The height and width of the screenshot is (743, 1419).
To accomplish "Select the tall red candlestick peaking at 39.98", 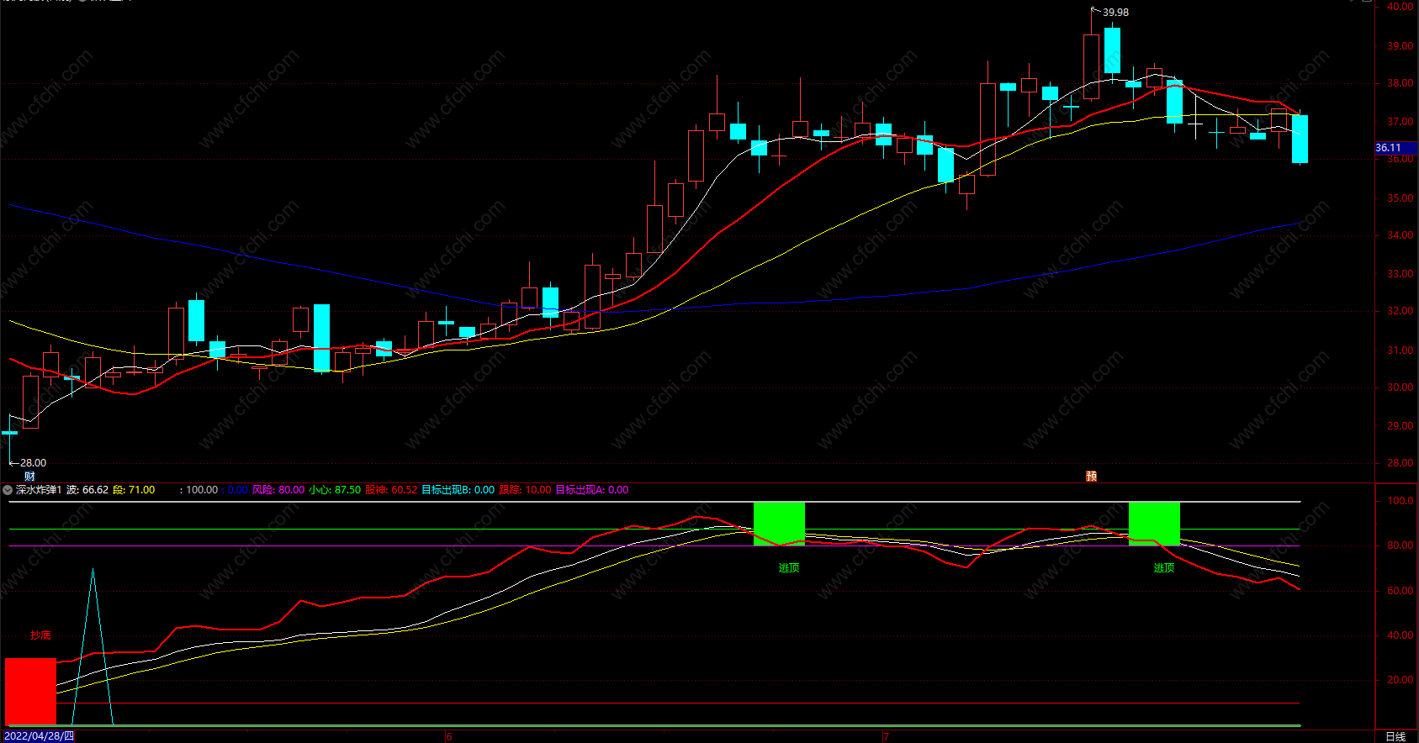I will tap(1091, 66).
